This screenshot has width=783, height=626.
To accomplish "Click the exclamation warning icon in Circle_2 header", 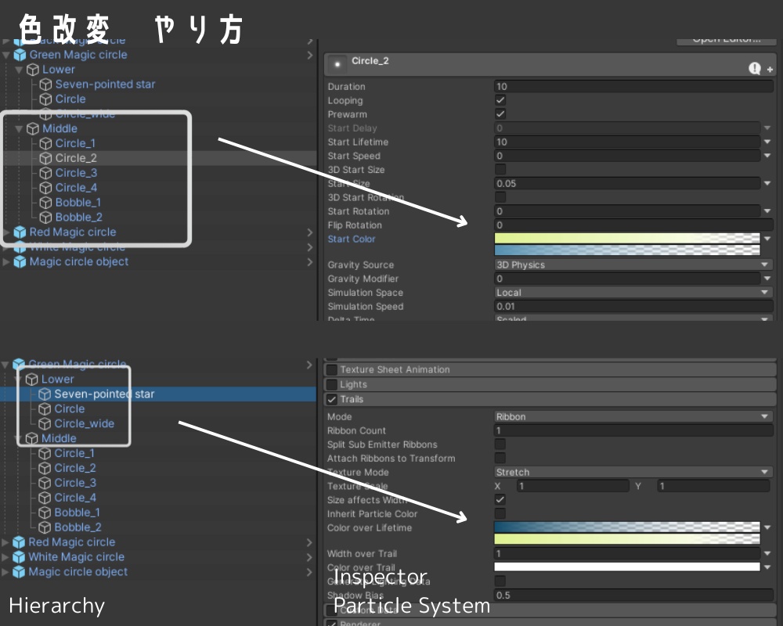I will point(755,68).
